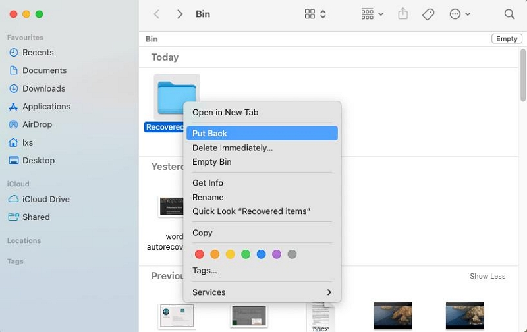Click the Tags sidebar heading

(15, 262)
